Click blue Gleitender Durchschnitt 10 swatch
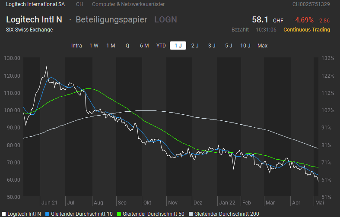The width and height of the screenshot is (340, 217). click(x=48, y=214)
